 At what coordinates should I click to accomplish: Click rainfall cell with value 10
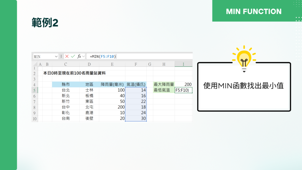(112, 113)
